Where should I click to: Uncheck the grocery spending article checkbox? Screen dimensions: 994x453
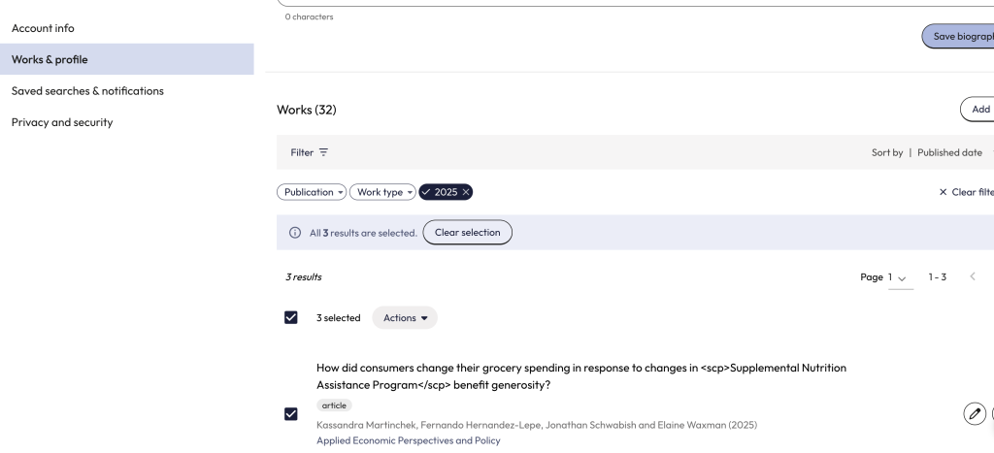point(291,414)
